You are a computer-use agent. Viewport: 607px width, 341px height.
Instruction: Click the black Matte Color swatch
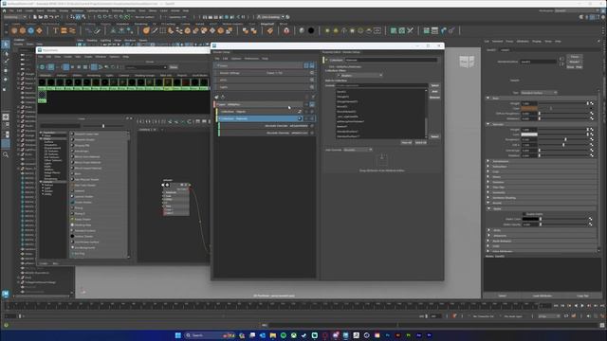pos(530,219)
